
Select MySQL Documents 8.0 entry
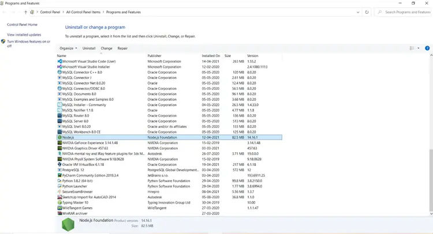click(169, 94)
